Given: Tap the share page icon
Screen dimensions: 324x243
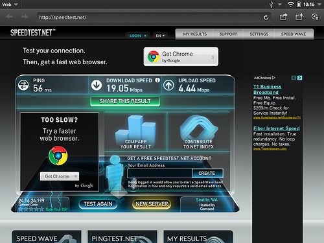Looking at the screenshot, I should click(283, 17).
